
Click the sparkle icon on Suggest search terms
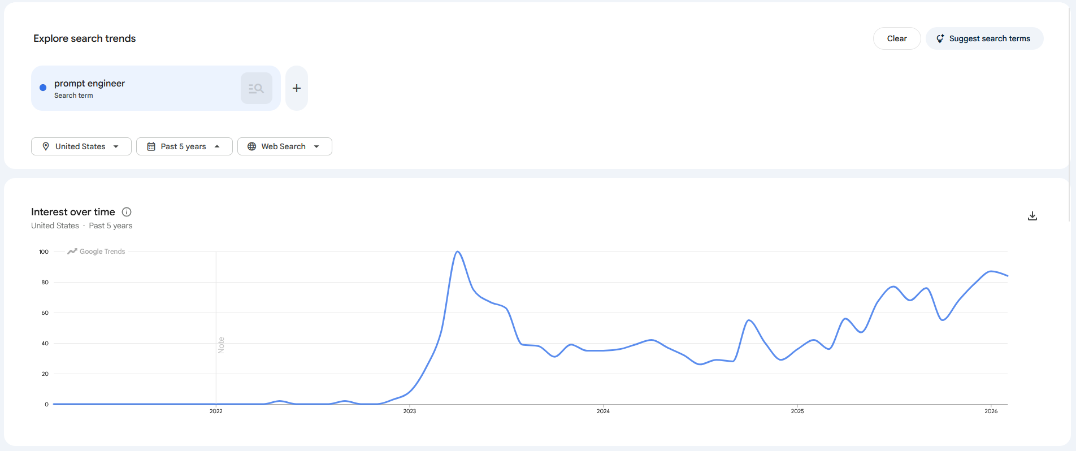pyautogui.click(x=940, y=38)
